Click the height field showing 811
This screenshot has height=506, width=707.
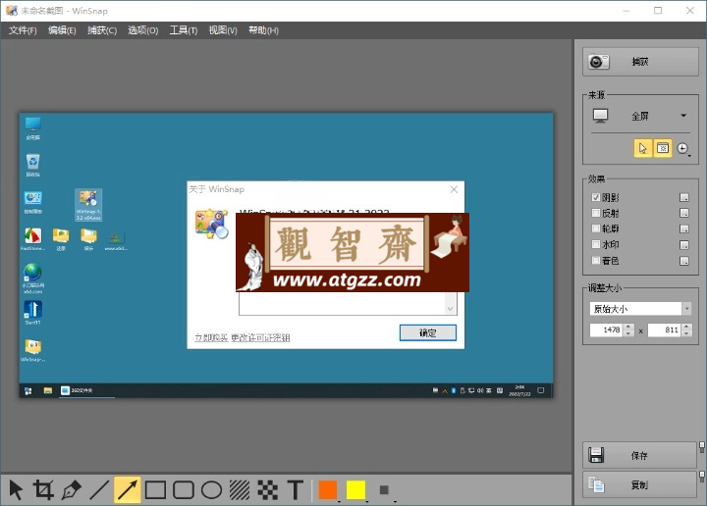[x=665, y=330]
